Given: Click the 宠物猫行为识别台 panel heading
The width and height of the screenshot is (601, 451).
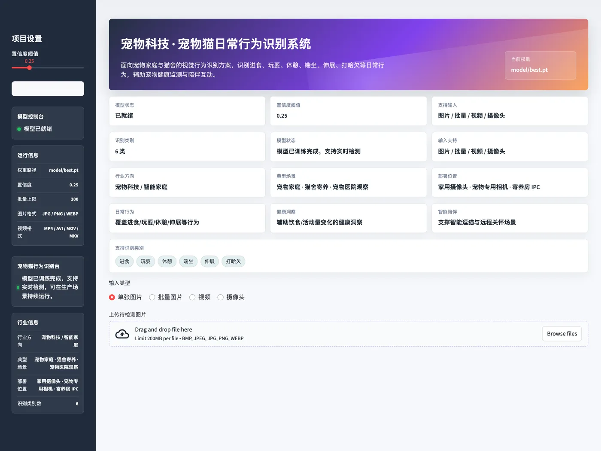Looking at the screenshot, I should coord(38,266).
